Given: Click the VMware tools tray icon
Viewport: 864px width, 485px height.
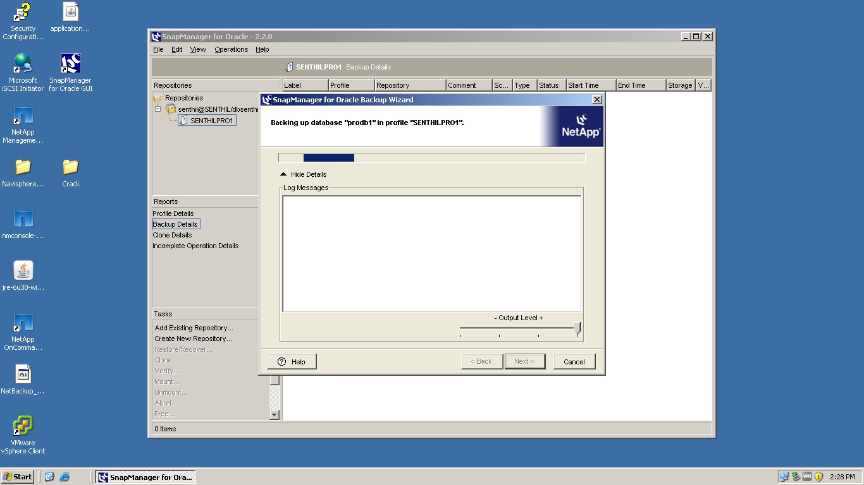Looking at the screenshot, I should click(807, 477).
